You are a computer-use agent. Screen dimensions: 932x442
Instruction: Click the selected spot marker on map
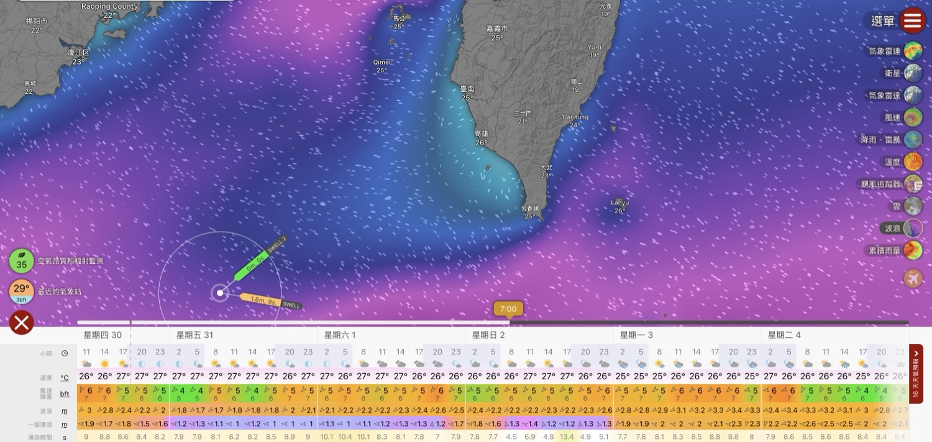coord(220,292)
